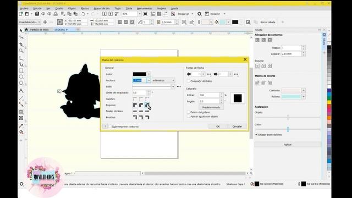
Task: Close the Pluma del contorno dialog with X
Action: (x=245, y=59)
